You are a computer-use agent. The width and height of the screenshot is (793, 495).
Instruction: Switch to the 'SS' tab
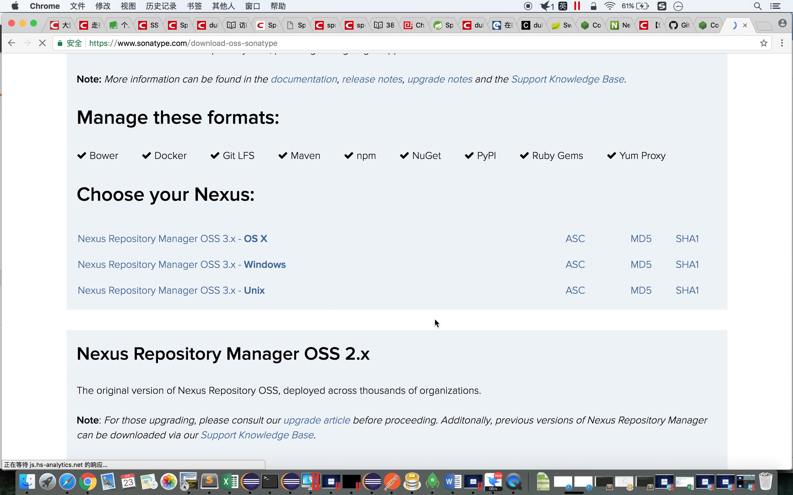149,25
